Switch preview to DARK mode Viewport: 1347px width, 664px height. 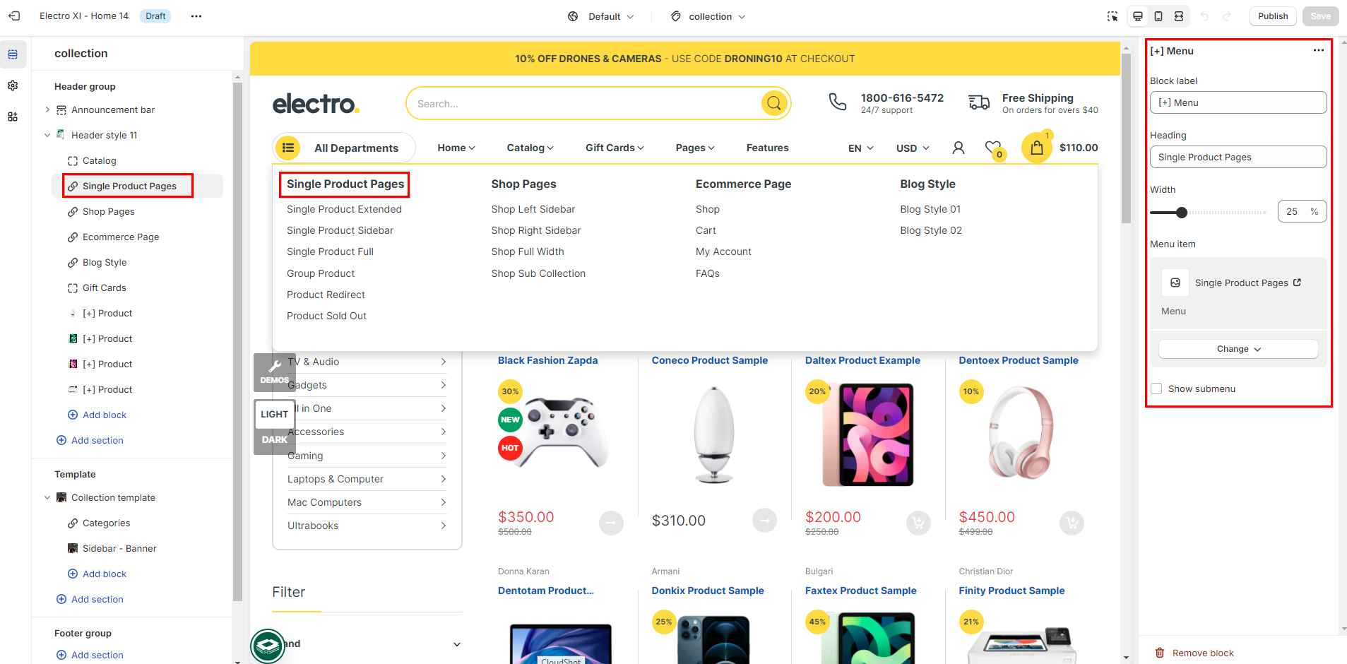point(275,439)
